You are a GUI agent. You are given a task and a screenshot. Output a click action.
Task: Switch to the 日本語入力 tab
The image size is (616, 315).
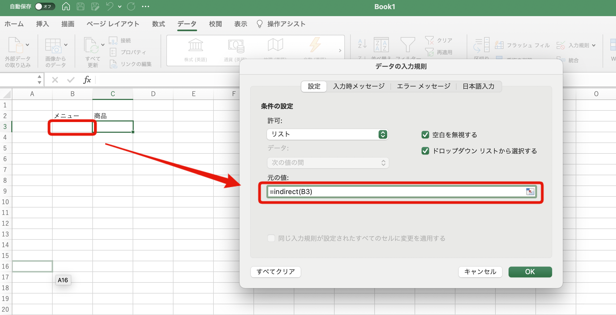pyautogui.click(x=478, y=86)
